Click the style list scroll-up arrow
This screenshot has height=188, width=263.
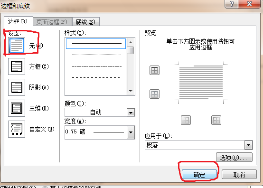131,42
